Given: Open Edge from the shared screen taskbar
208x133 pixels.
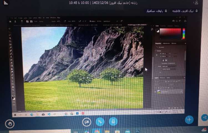Looking at the screenshot, I should point(32,115).
